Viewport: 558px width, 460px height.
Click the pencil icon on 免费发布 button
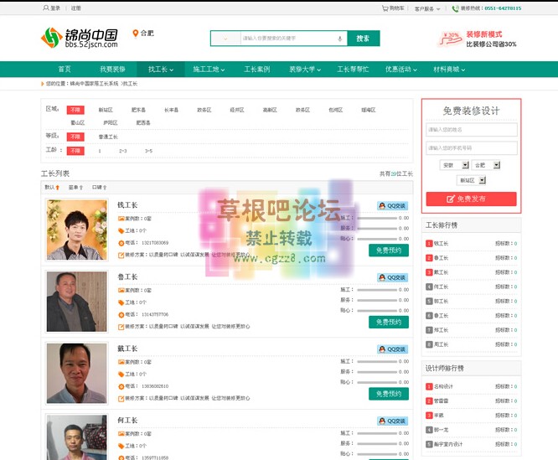[451, 199]
